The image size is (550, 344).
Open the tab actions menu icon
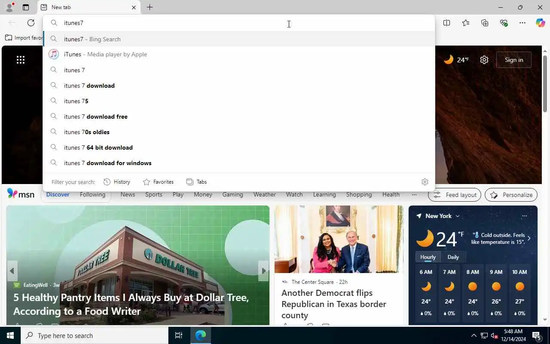26,7
